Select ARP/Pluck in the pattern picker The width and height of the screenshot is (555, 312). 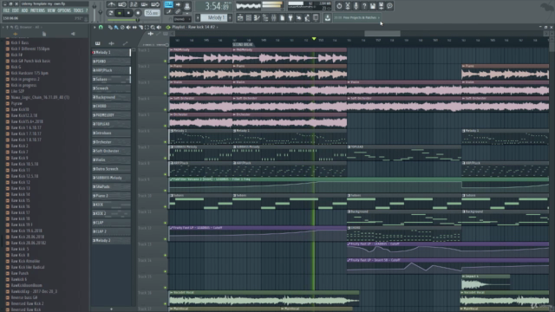pyautogui.click(x=111, y=70)
